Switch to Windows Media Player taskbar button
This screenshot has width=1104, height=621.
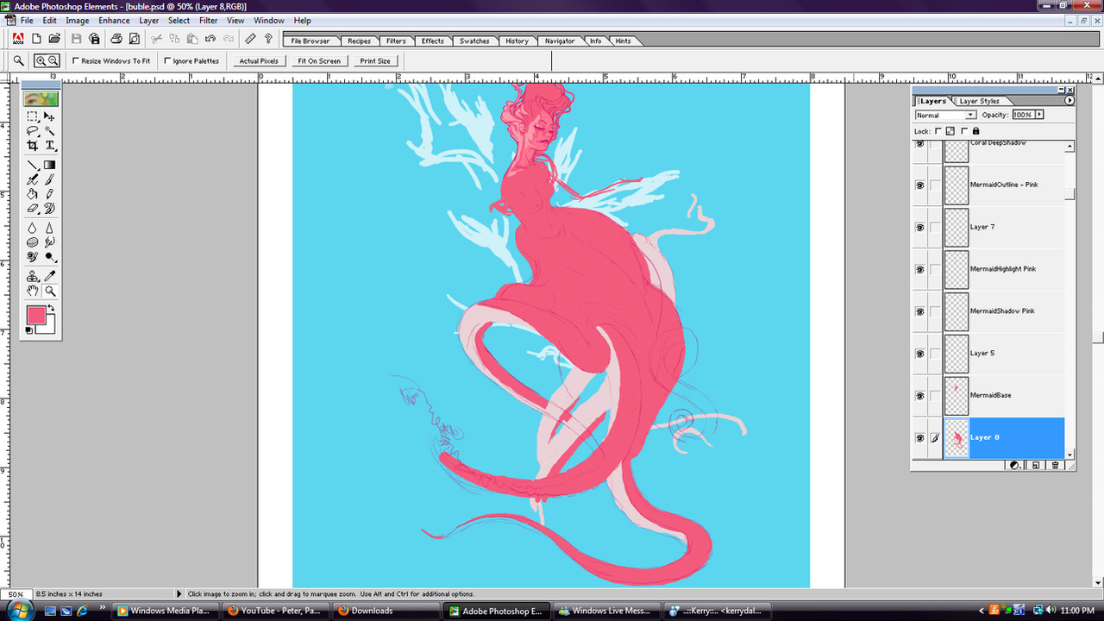pos(164,611)
